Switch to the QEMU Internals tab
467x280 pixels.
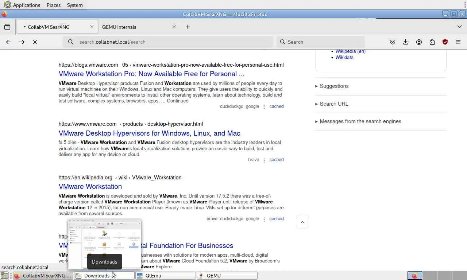pos(138,27)
